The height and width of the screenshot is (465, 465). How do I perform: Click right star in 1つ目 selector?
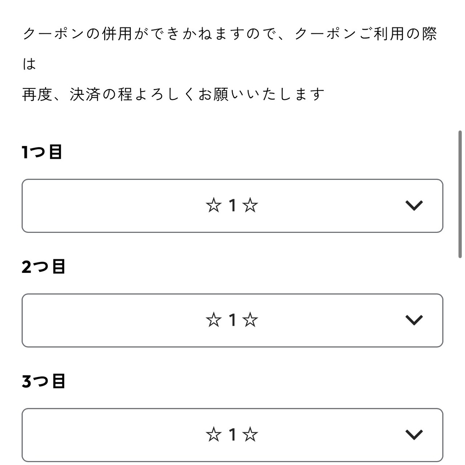click(x=250, y=206)
